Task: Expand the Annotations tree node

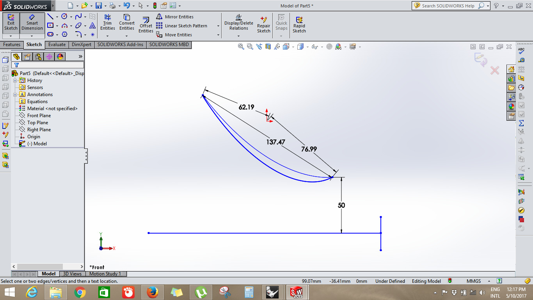Action: coord(15,95)
